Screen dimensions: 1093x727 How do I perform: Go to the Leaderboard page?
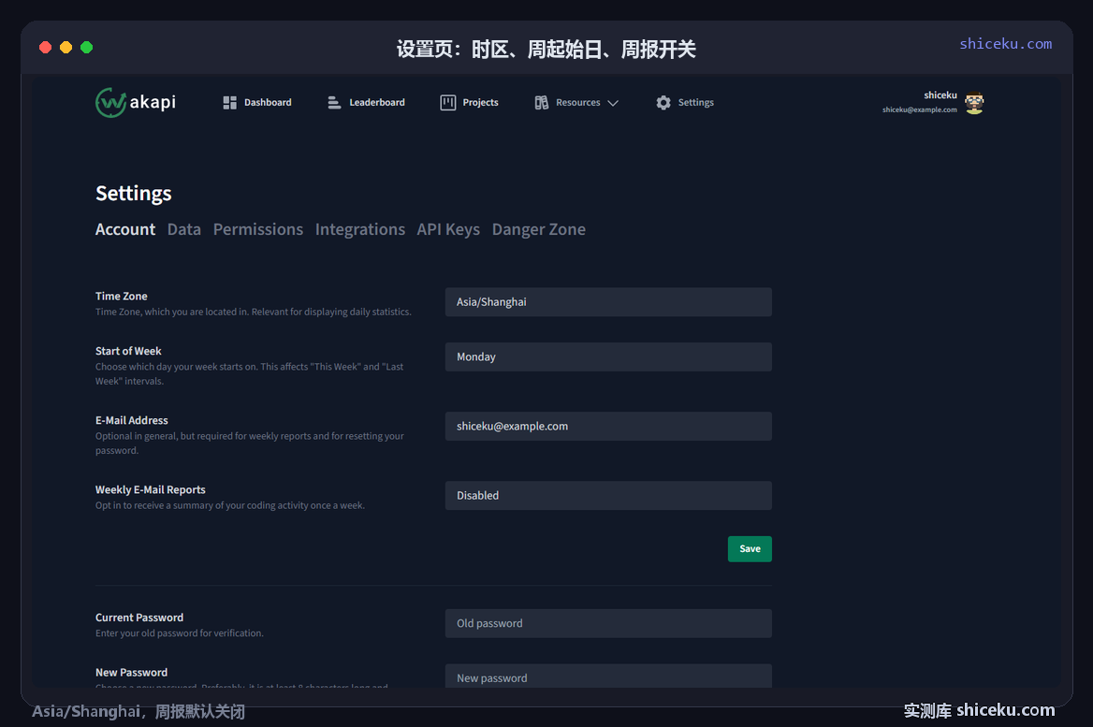tap(376, 103)
